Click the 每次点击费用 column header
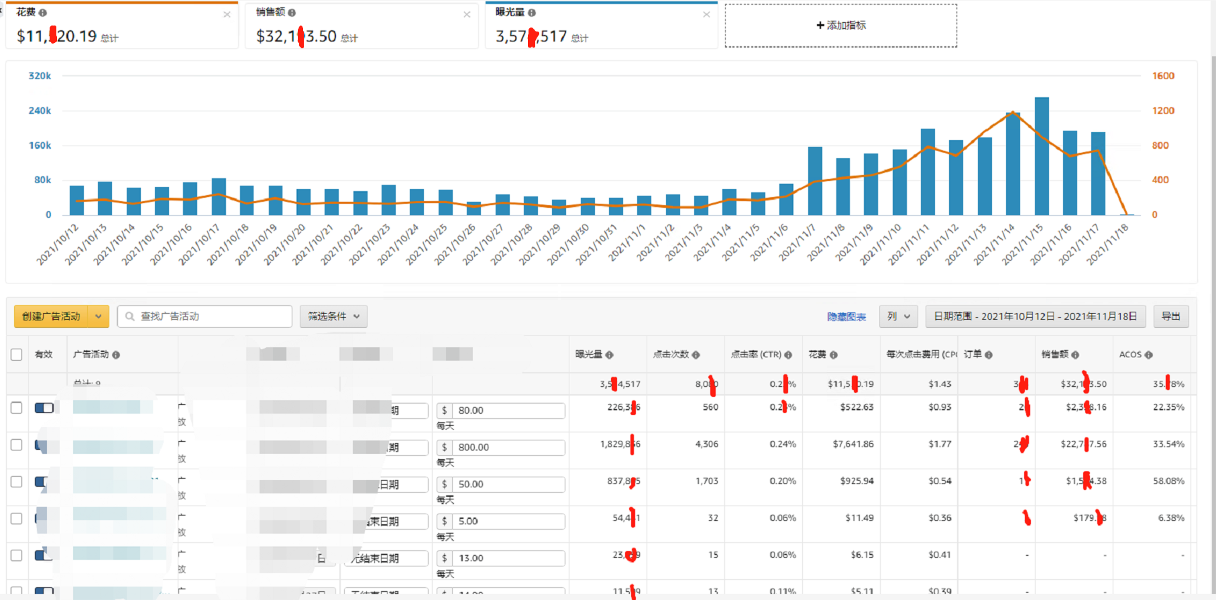This screenshot has height=600, width=1216. 922,355
